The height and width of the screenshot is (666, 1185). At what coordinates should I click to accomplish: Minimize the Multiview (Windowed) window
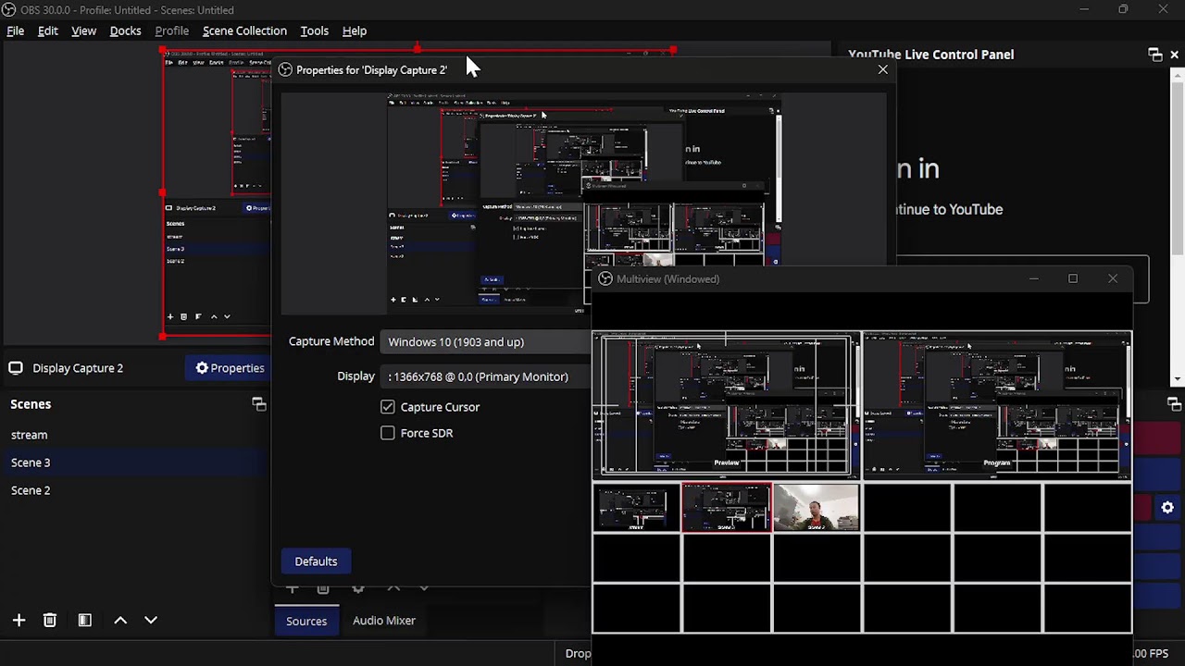tap(1033, 278)
